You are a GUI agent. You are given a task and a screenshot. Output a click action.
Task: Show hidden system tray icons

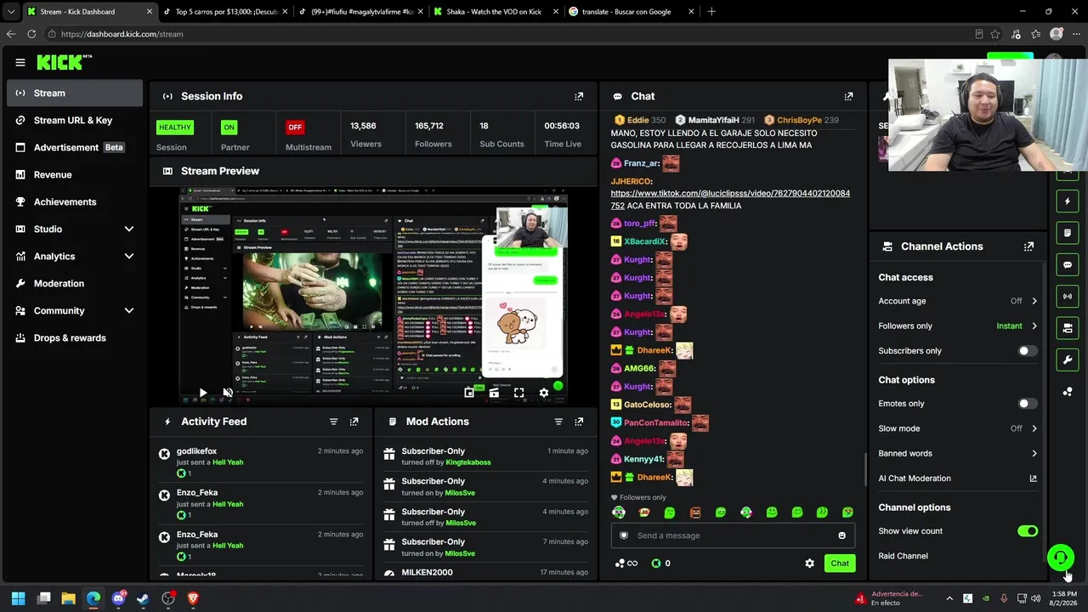[x=949, y=598]
